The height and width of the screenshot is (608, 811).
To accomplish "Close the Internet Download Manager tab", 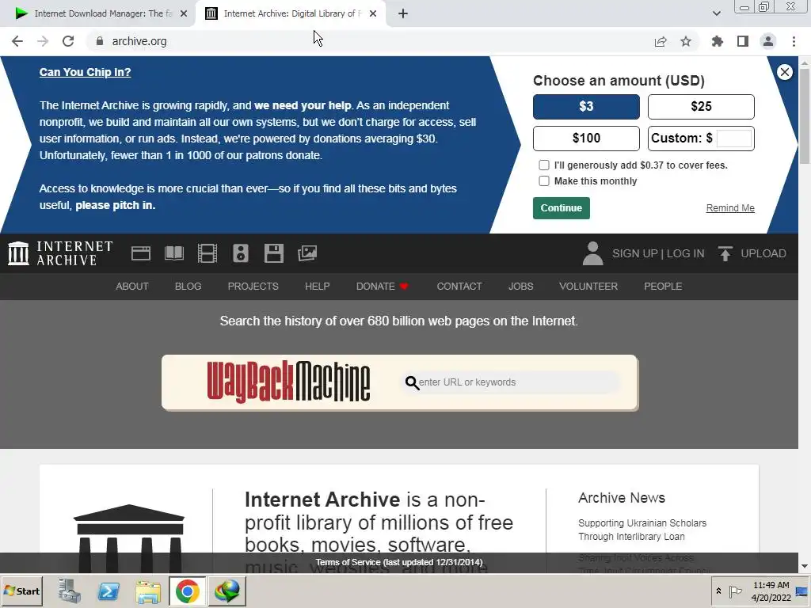I will click(184, 14).
